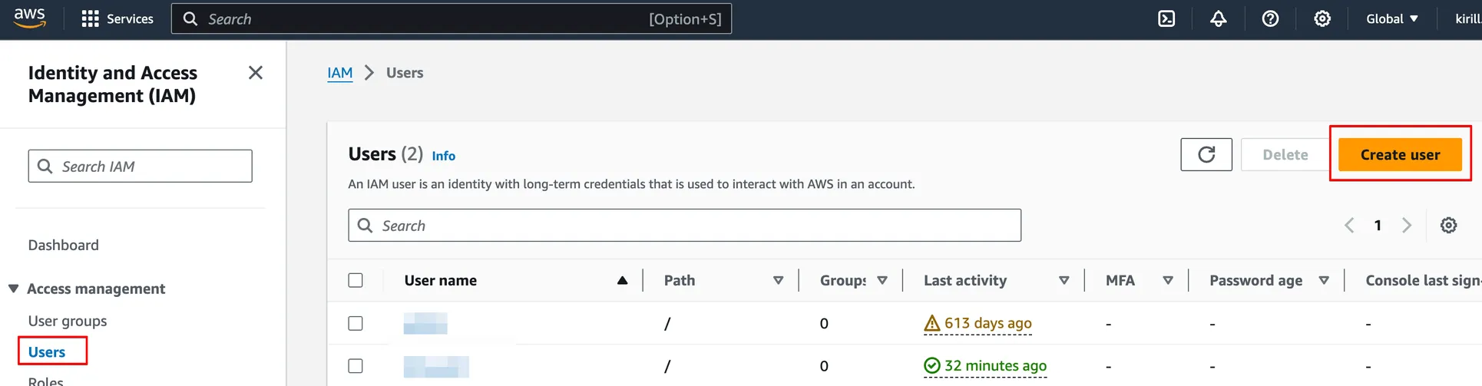Click the Create user button
Screen dimensions: 1482x386
click(x=1399, y=155)
